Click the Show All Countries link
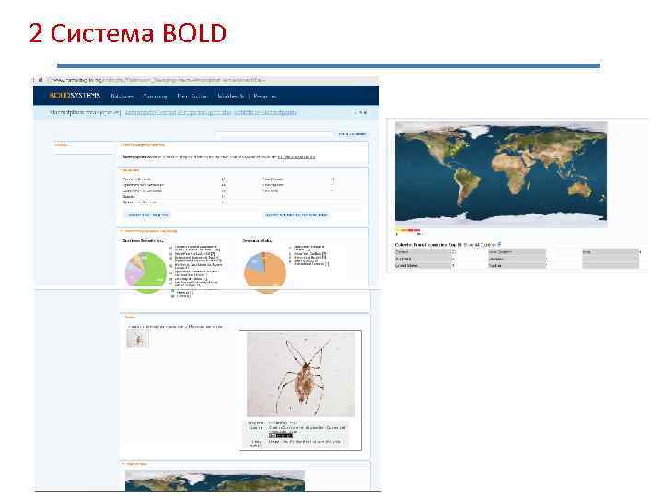The height and width of the screenshot is (497, 663). tap(480, 245)
